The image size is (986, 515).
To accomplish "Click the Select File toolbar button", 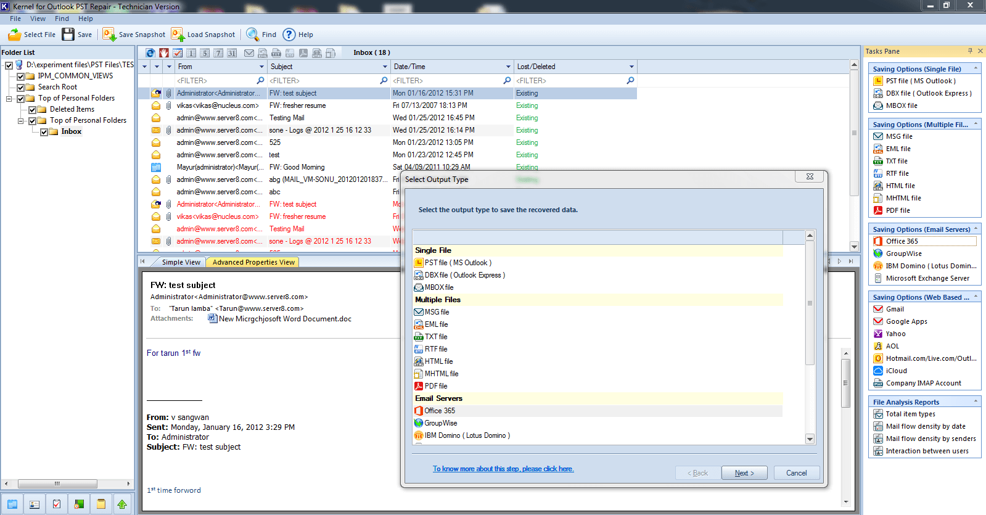I will pos(32,35).
